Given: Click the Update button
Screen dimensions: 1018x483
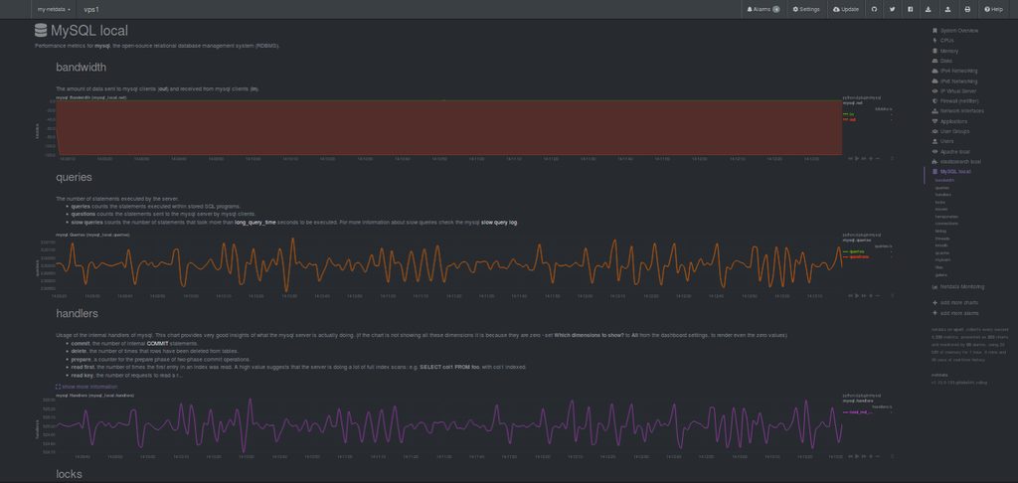Looking at the screenshot, I should [x=846, y=9].
